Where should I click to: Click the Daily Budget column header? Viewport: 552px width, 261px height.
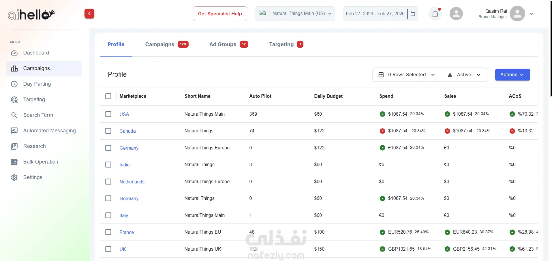click(x=328, y=96)
